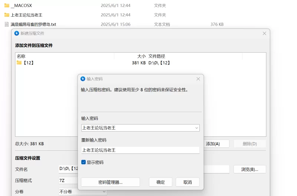Click the 381 KB size cell

coord(139,63)
